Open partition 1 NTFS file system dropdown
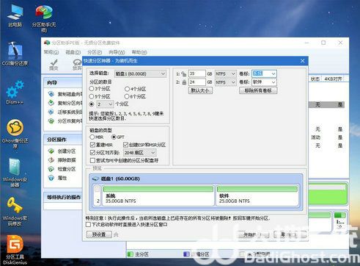 [x=225, y=73]
